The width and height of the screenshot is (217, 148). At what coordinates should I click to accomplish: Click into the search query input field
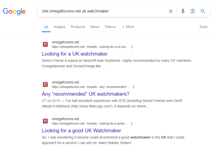pos(100,11)
